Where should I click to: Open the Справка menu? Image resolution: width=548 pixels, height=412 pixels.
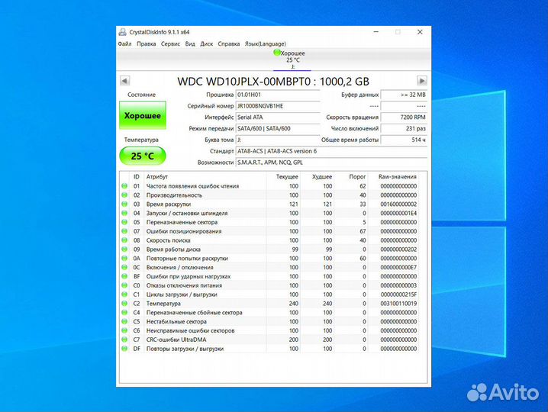pyautogui.click(x=229, y=43)
